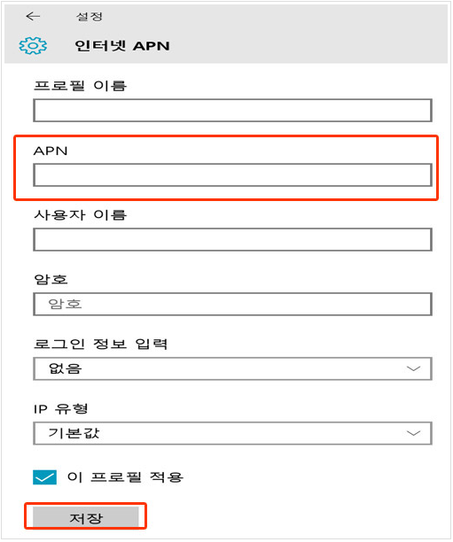Focus the 암호 password field
The height and width of the screenshot is (542, 453).
pos(232,304)
